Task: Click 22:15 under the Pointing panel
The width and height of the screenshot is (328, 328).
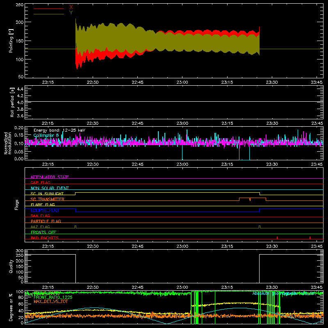Action: coord(48,82)
